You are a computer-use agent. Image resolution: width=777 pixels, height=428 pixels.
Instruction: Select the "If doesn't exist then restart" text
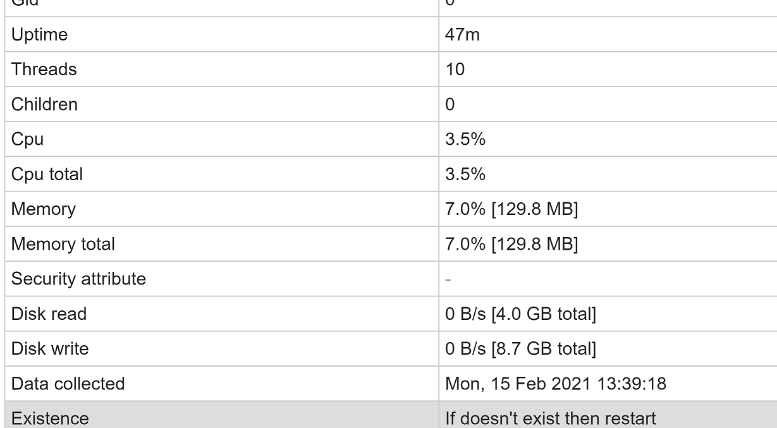click(x=551, y=418)
